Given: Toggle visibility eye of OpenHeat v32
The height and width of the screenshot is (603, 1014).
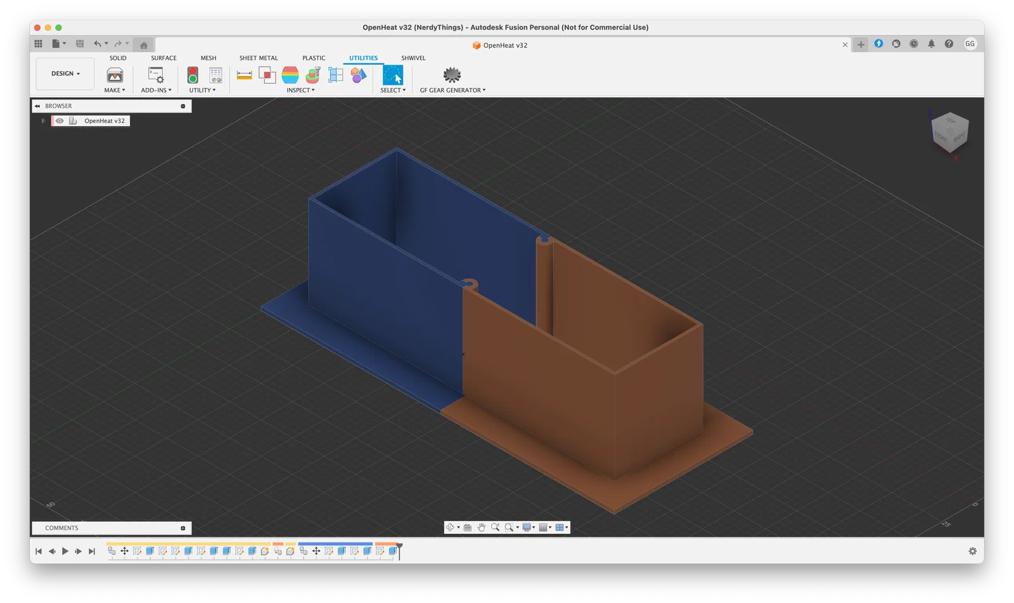Looking at the screenshot, I should point(60,121).
